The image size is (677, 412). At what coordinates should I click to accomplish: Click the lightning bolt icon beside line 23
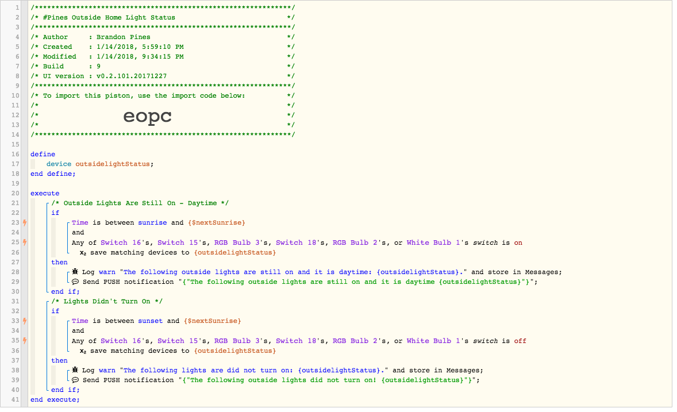point(25,223)
